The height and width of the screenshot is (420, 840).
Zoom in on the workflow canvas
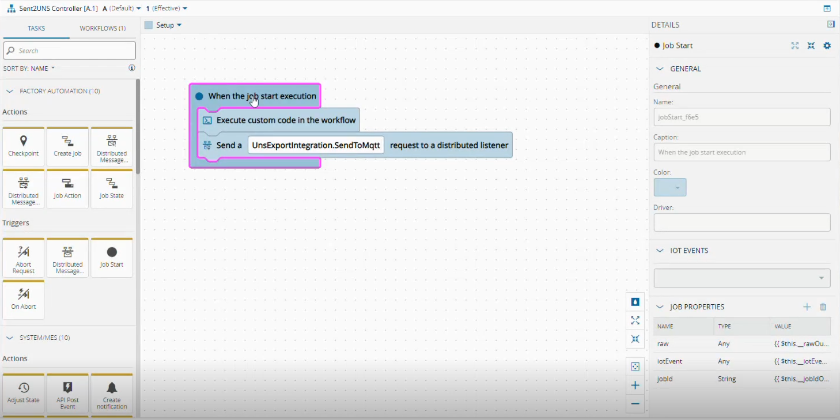[635, 385]
